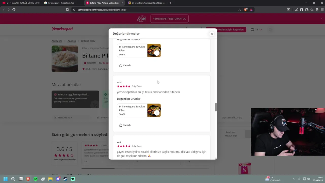Go back to the previous page
The width and height of the screenshot is (325, 183).
4,10
